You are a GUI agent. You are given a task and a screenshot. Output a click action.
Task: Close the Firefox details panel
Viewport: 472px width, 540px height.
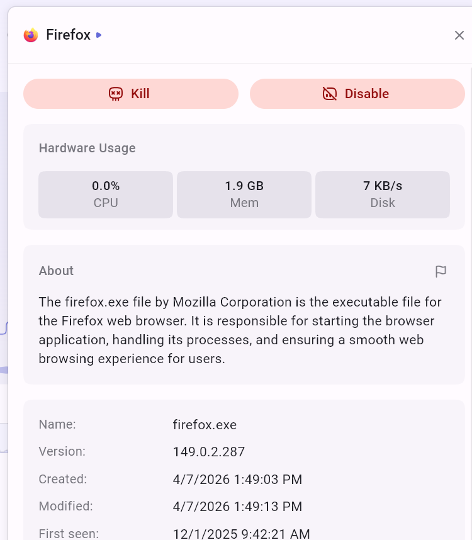coord(459,35)
